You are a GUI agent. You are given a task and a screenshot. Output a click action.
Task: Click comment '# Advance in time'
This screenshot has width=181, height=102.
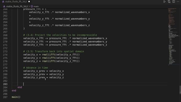coord(36,68)
